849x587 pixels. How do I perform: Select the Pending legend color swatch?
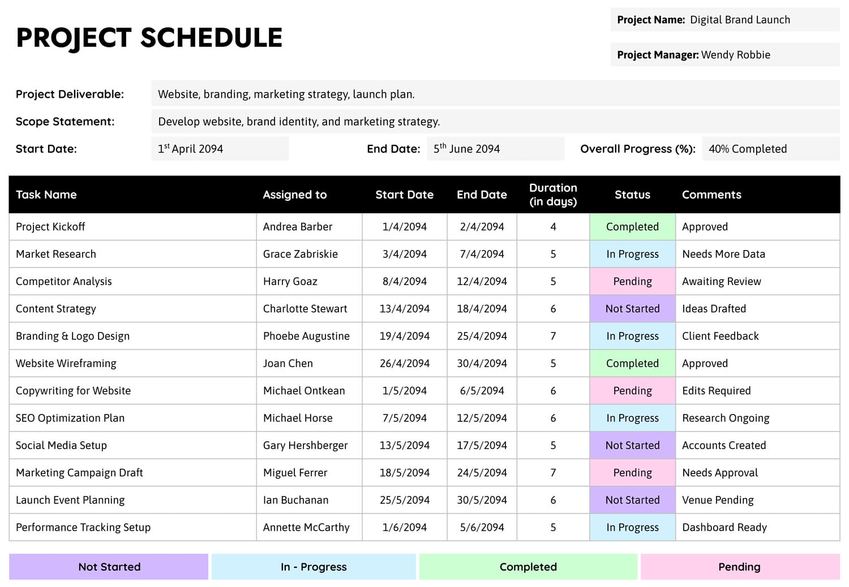pyautogui.click(x=739, y=567)
